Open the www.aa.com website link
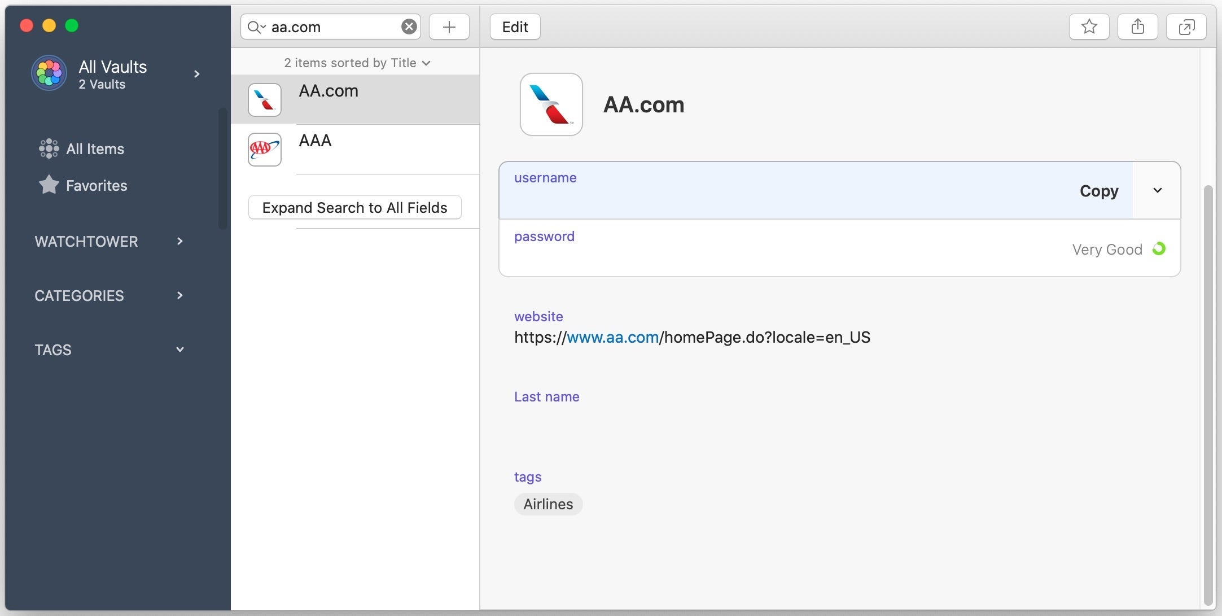Screen dimensions: 1222x616 612,337
